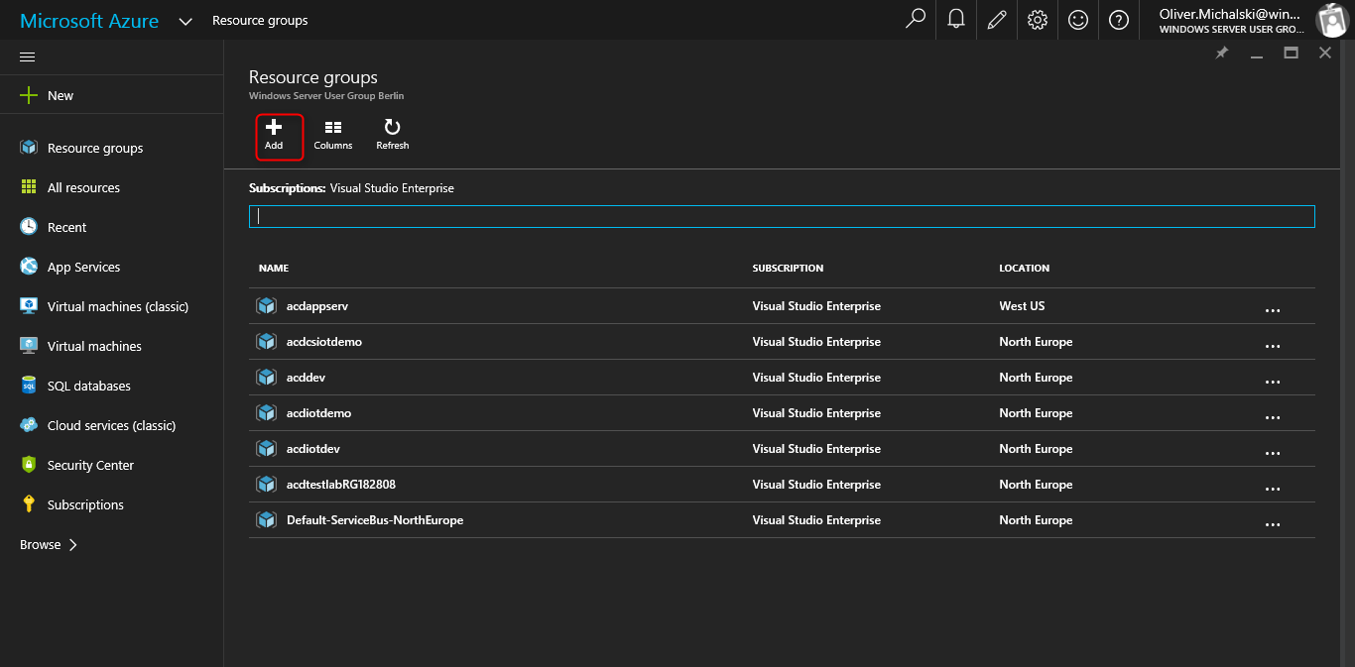
Task: Expand the Microsoft Azure dropdown chevron
Action: point(185,21)
